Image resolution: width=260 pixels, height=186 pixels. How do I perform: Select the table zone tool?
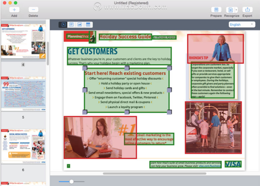[x=88, y=24]
